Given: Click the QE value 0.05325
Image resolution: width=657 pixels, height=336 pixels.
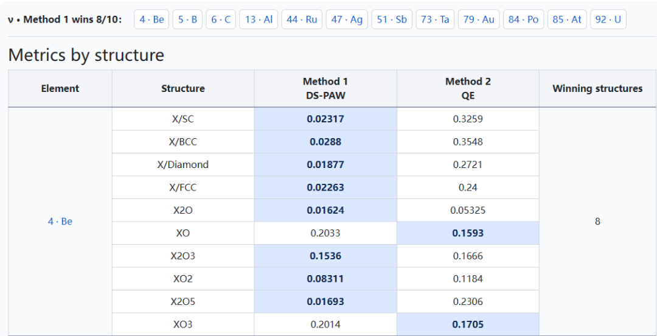Looking at the screenshot, I should [468, 210].
